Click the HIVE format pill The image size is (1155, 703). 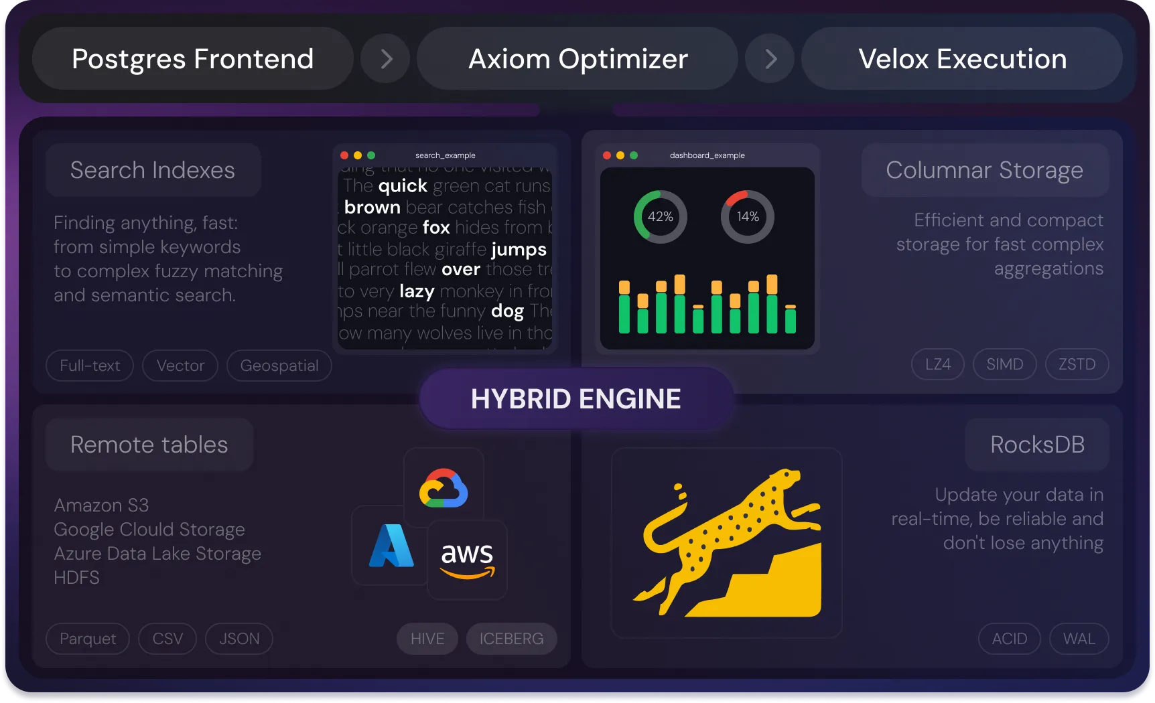pyautogui.click(x=427, y=639)
